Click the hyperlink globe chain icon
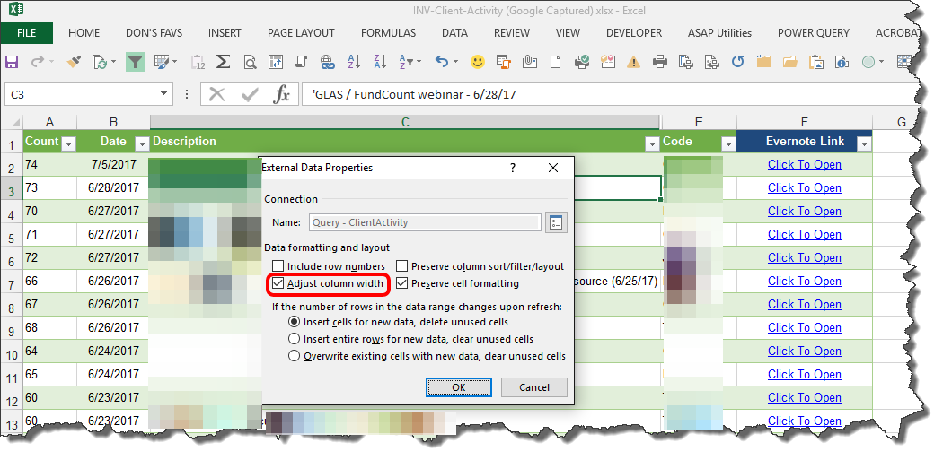 tap(327, 61)
